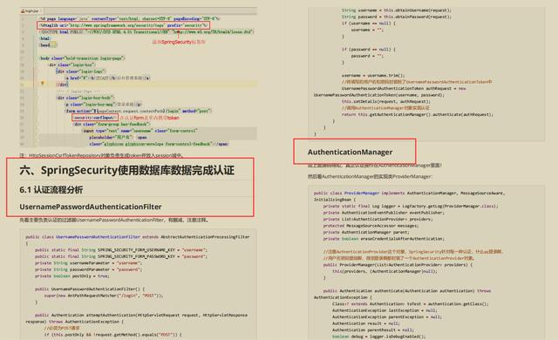Click the form action login method post line
Viewport: 558px width, 340px height.
[x=139, y=111]
